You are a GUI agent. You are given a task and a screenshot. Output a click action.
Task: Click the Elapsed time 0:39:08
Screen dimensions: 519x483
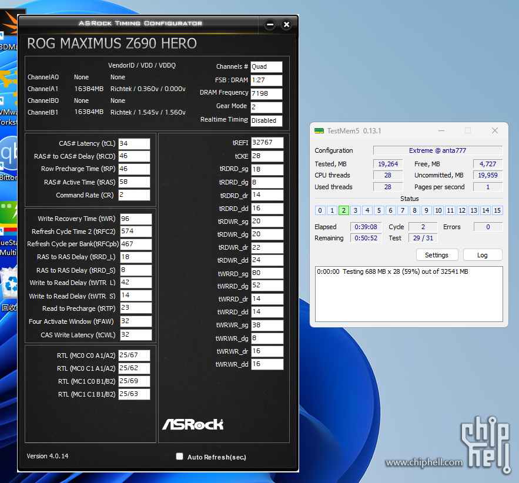click(366, 227)
